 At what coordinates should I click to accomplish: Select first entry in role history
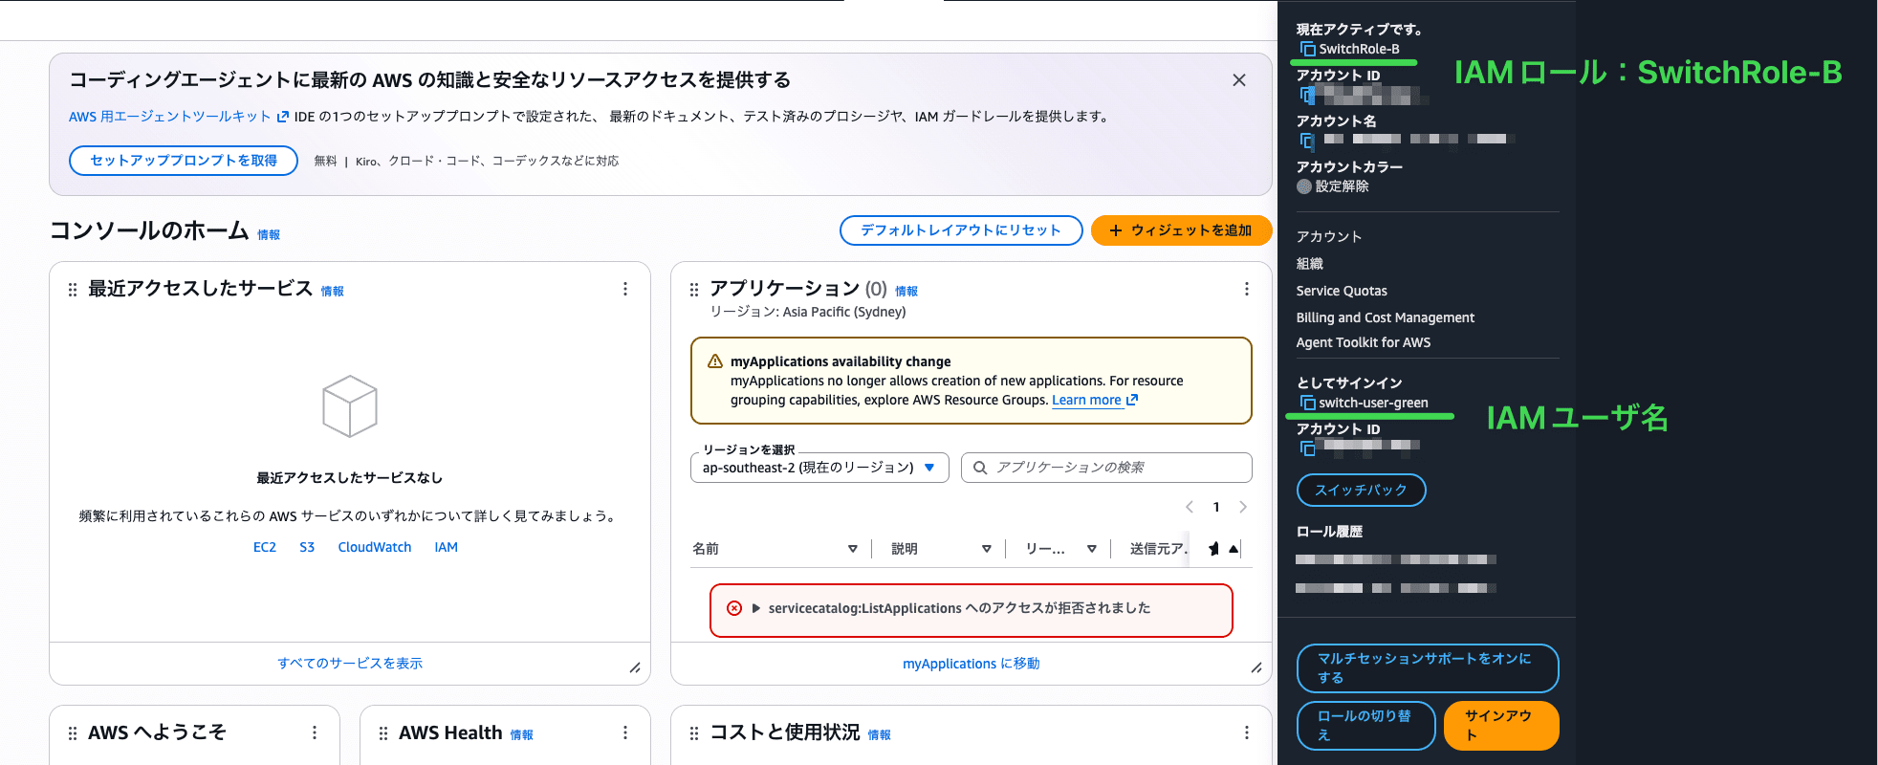1396,559
